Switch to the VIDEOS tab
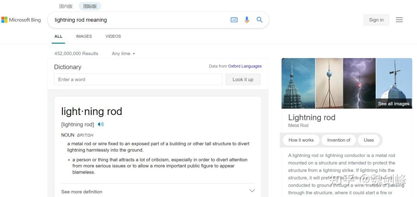The height and width of the screenshot is (197, 417). [113, 36]
